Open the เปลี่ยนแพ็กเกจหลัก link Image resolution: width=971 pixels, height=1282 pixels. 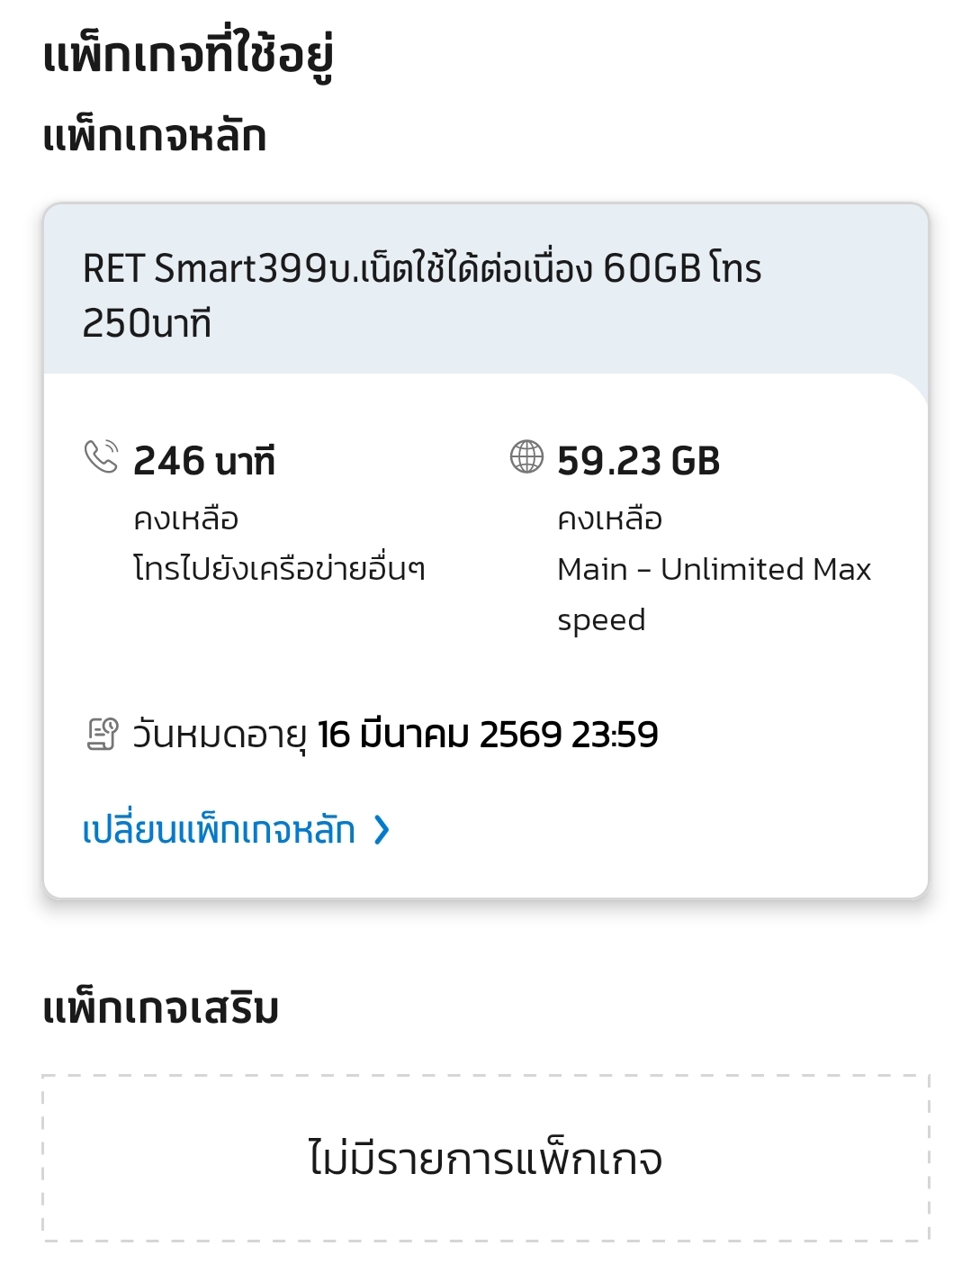tap(219, 829)
